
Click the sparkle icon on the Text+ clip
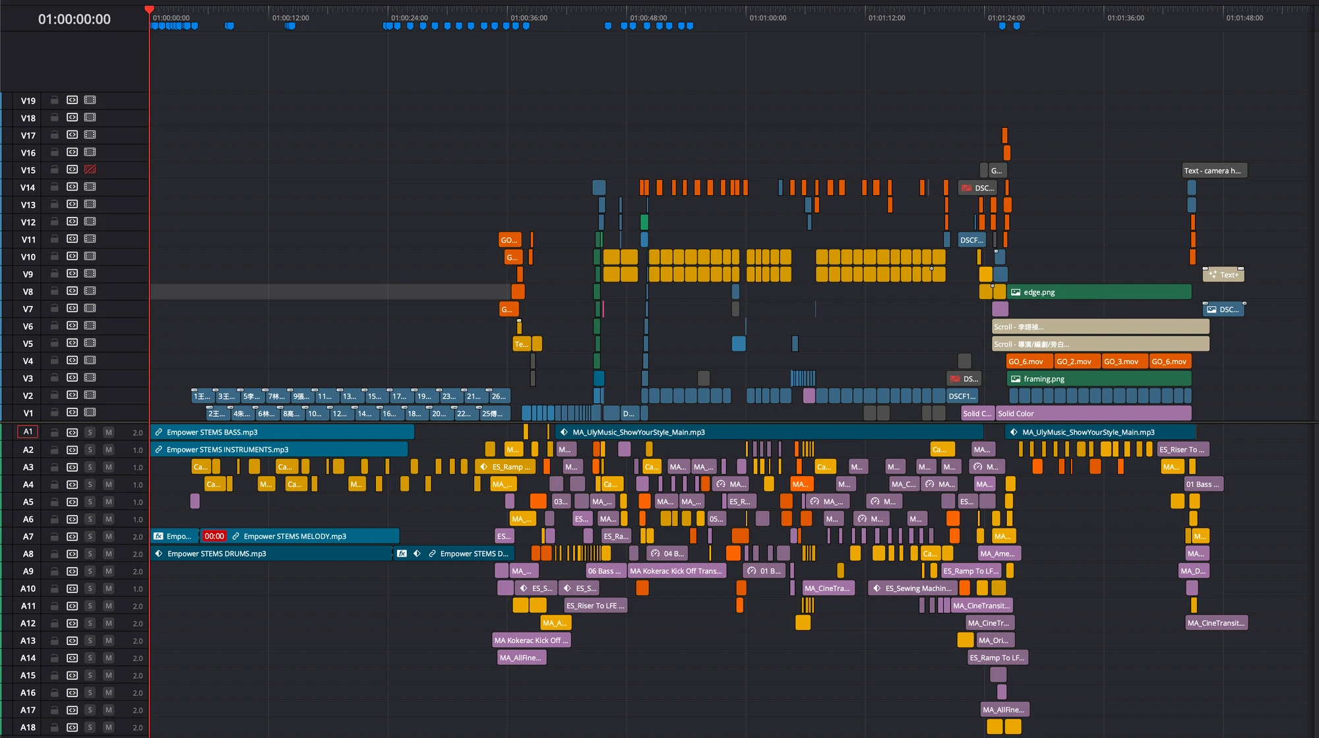point(1213,274)
